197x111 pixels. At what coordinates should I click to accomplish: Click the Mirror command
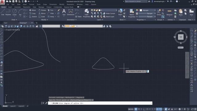click(x=42, y=13)
